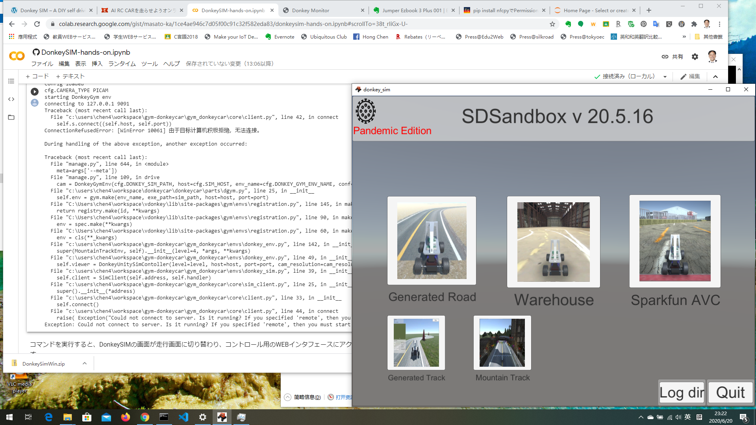756x425 pixels.
Task: Open the 其他書籤 bookmarks folder
Action: (708, 37)
